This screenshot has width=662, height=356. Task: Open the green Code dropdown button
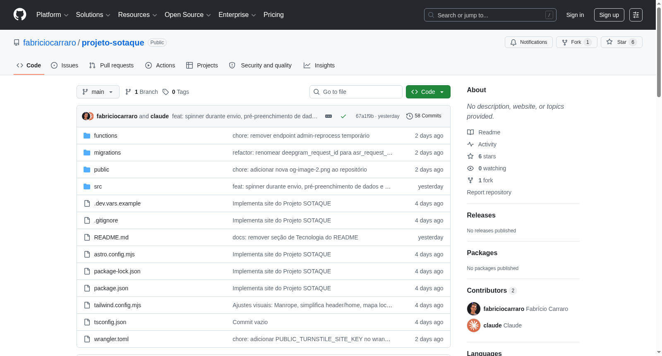pyautogui.click(x=428, y=92)
